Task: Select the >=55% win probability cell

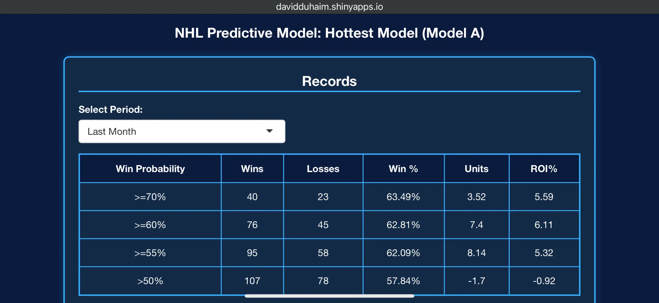Action: [x=150, y=253]
